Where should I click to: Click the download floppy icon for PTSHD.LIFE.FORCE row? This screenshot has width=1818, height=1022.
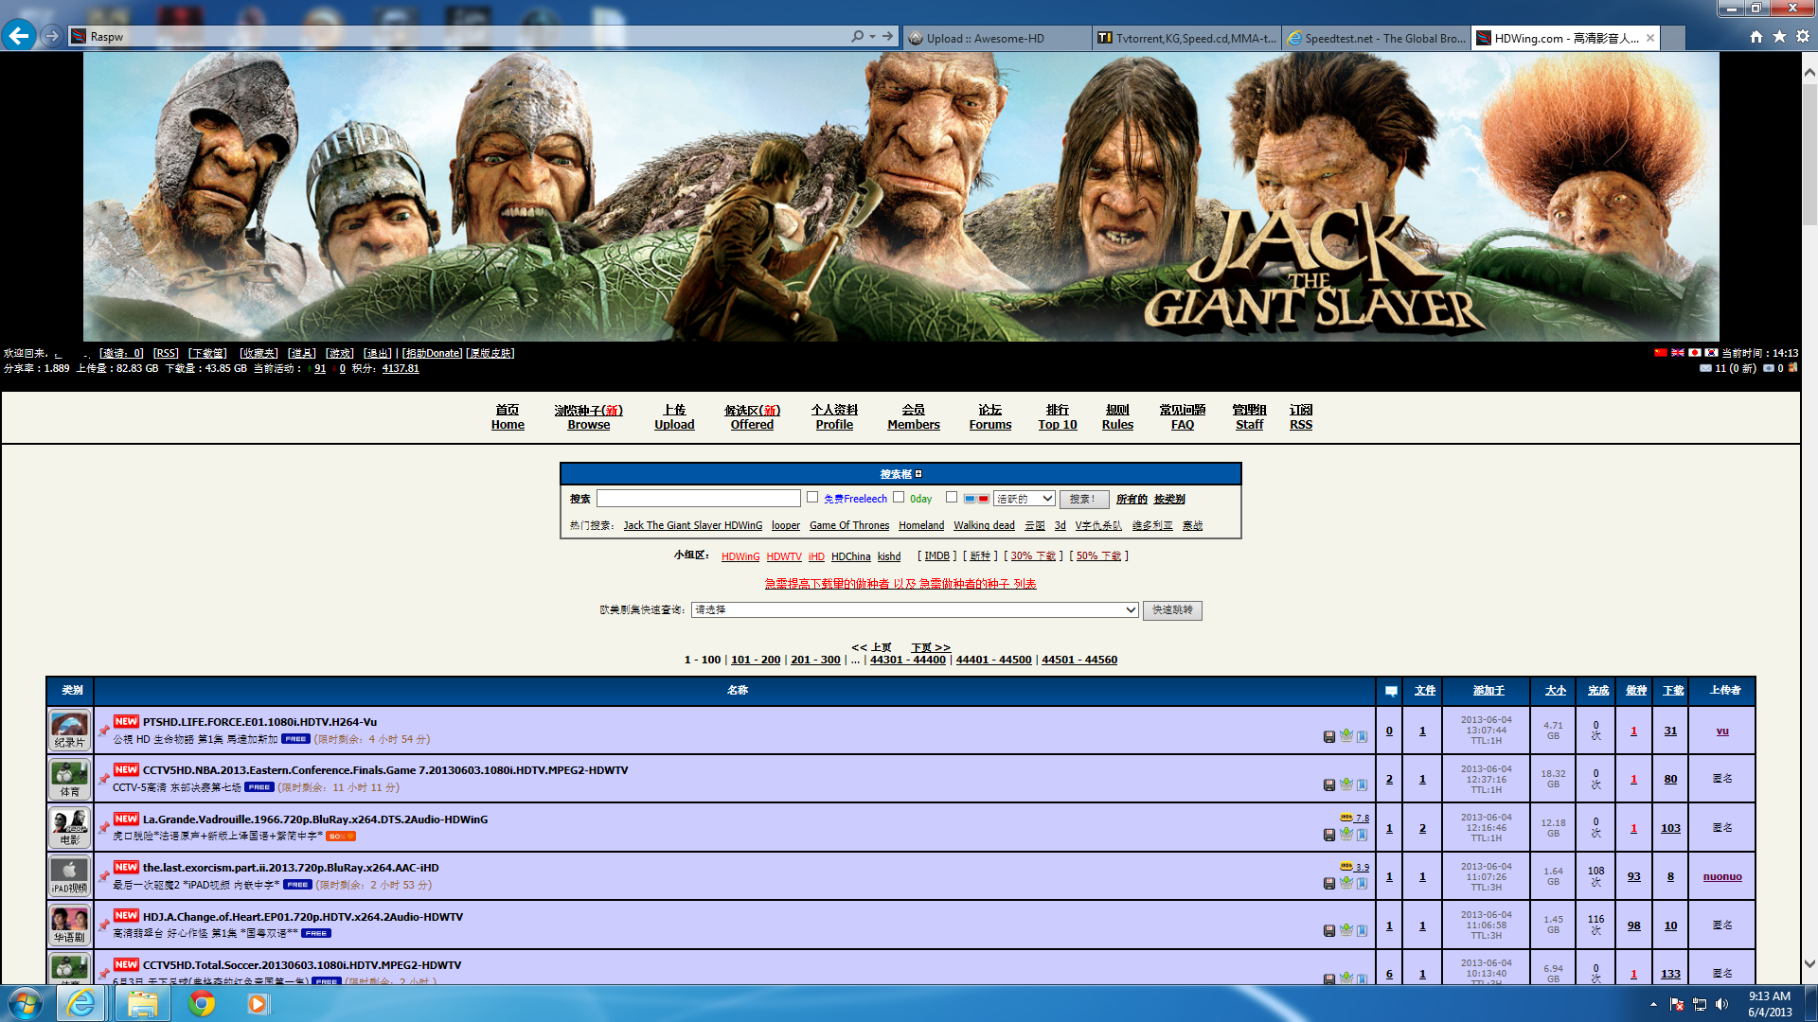coord(1329,736)
